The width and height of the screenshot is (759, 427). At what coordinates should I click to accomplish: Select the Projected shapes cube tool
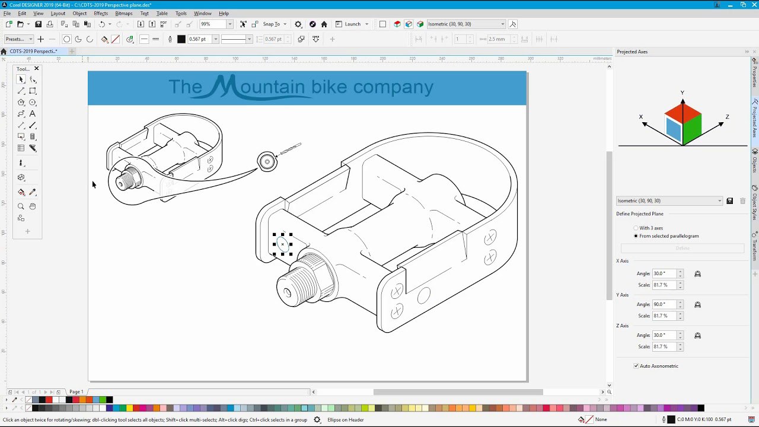(21, 177)
